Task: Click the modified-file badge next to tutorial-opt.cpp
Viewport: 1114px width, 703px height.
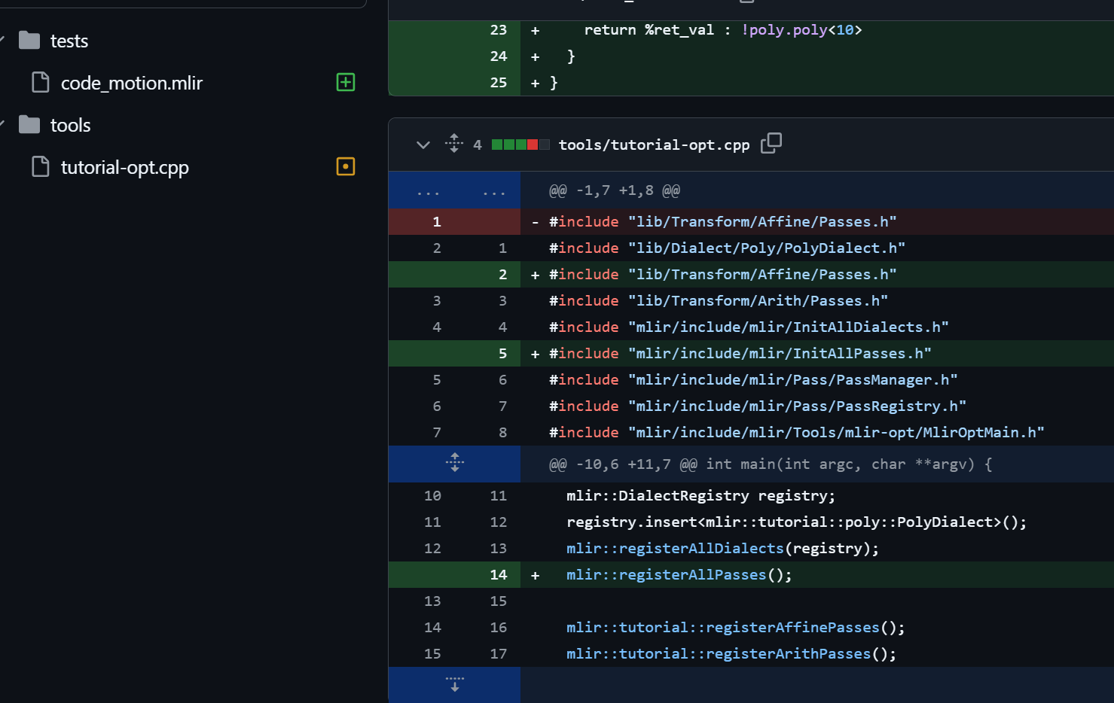Action: click(346, 166)
